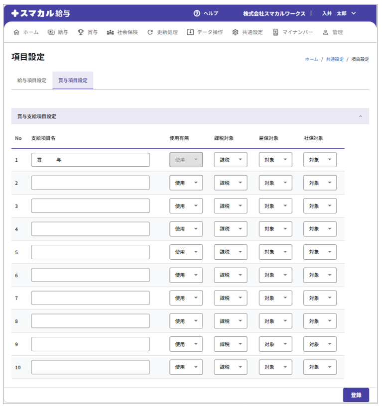Image resolution: width=382 pixels, height=409 pixels.
Task: Expand the user menu for 入井 太郎
Action: pyautogui.click(x=354, y=13)
